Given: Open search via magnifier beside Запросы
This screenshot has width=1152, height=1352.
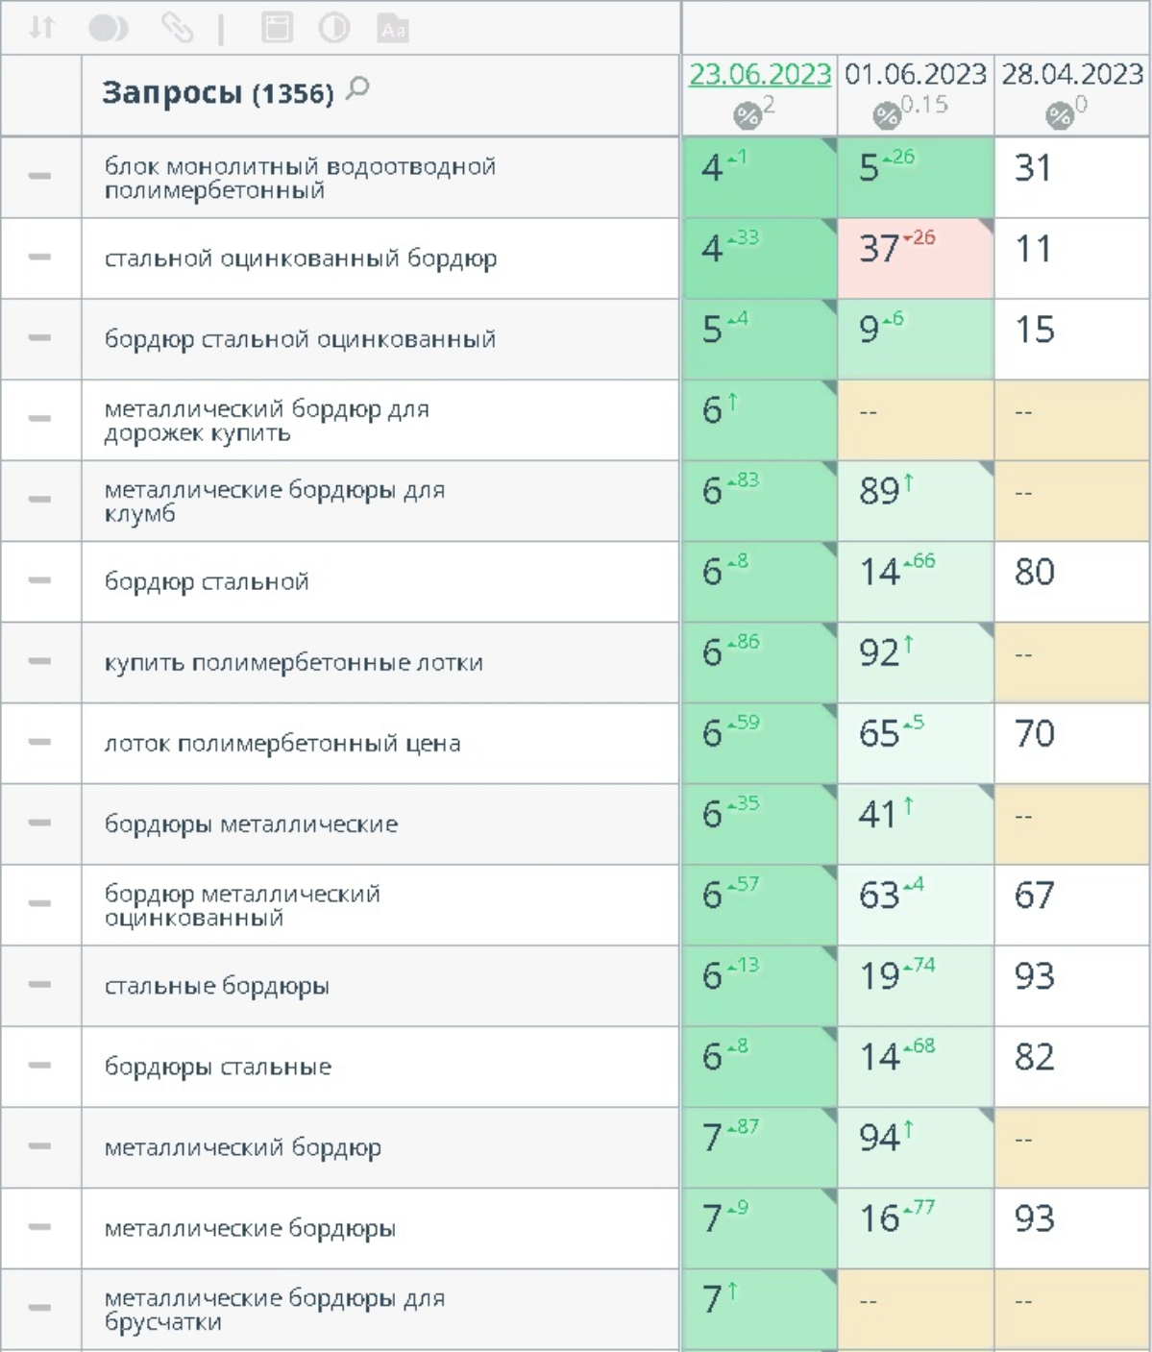Looking at the screenshot, I should [x=357, y=88].
